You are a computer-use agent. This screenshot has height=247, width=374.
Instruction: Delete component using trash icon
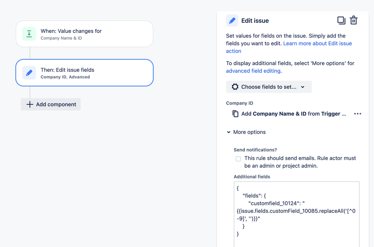tap(353, 20)
